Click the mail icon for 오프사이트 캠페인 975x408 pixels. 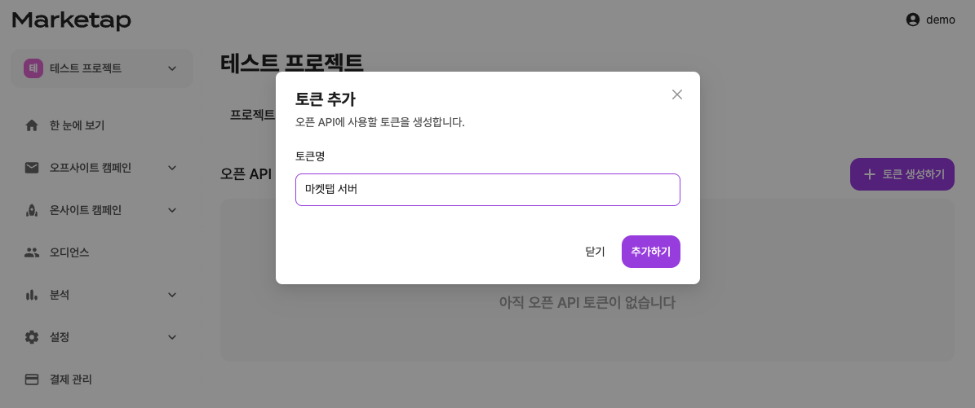32,168
